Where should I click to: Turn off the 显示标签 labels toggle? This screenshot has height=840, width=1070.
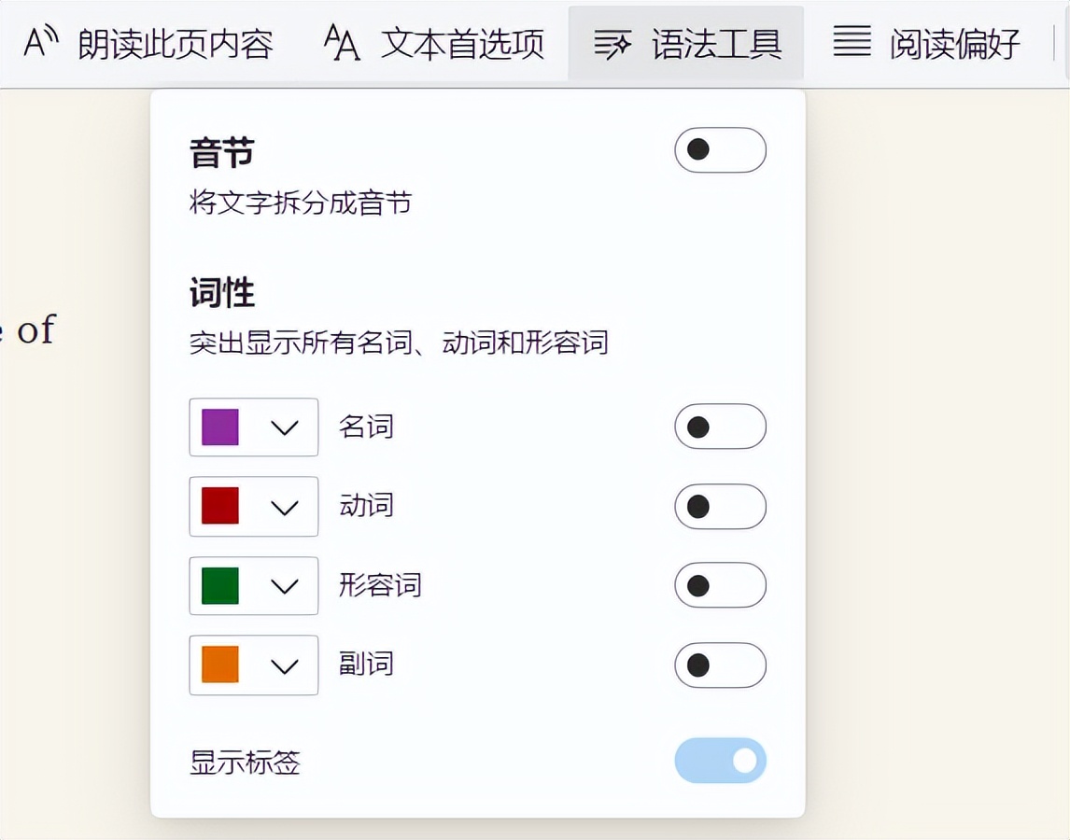point(720,761)
